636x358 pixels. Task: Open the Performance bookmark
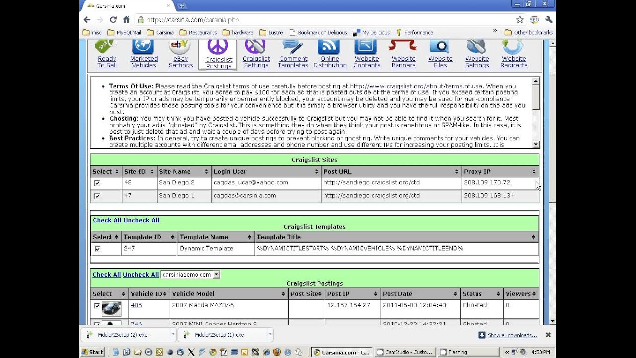[414, 33]
